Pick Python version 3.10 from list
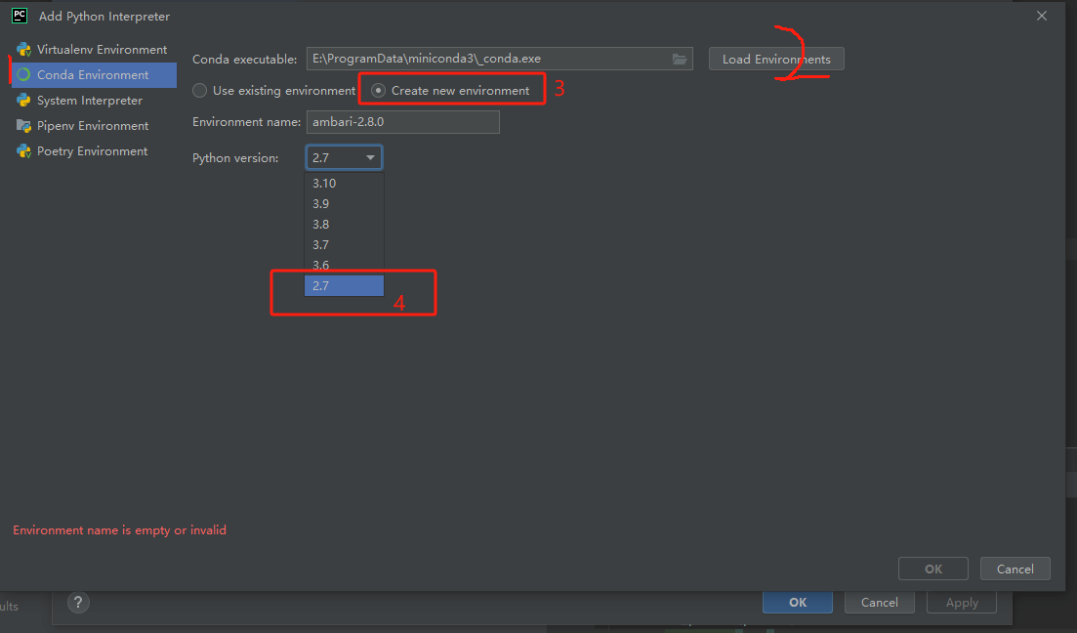Screen dimensions: 1077x633 [344, 184]
